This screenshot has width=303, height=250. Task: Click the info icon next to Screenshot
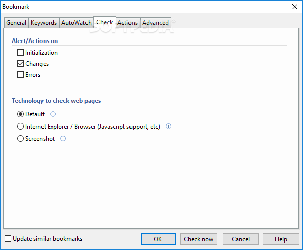click(x=63, y=139)
